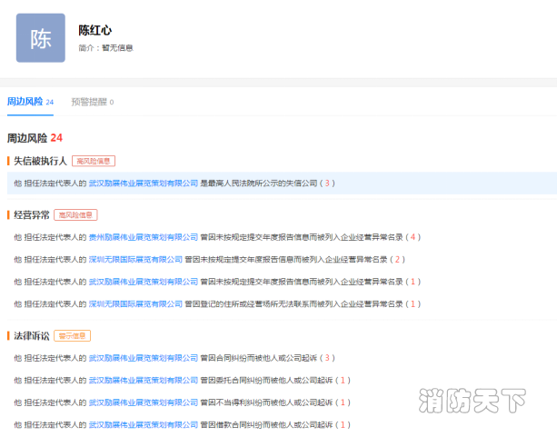Click the 法律诉讼 section heading
This screenshot has height=437, width=557.
(x=32, y=336)
